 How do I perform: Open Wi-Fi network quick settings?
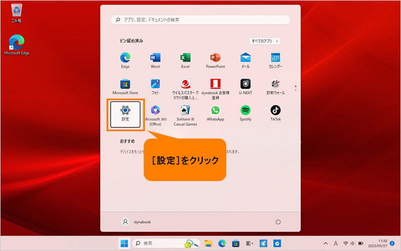point(345,244)
